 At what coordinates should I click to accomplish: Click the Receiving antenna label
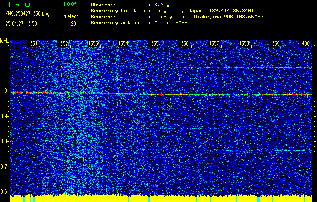[116, 23]
